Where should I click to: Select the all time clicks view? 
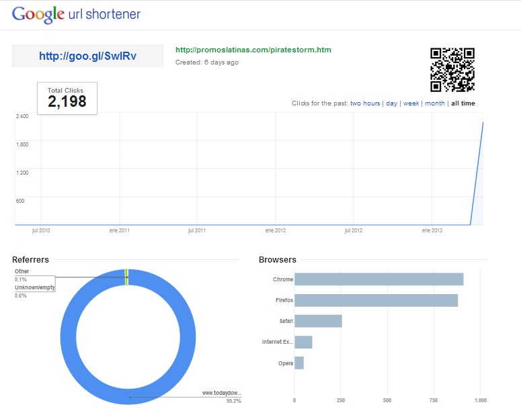click(463, 103)
